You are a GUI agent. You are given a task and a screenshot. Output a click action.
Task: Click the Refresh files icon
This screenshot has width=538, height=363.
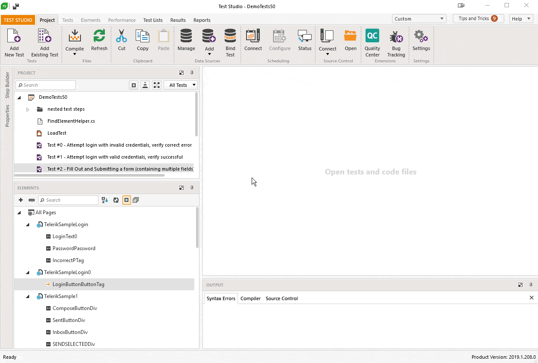click(x=99, y=36)
